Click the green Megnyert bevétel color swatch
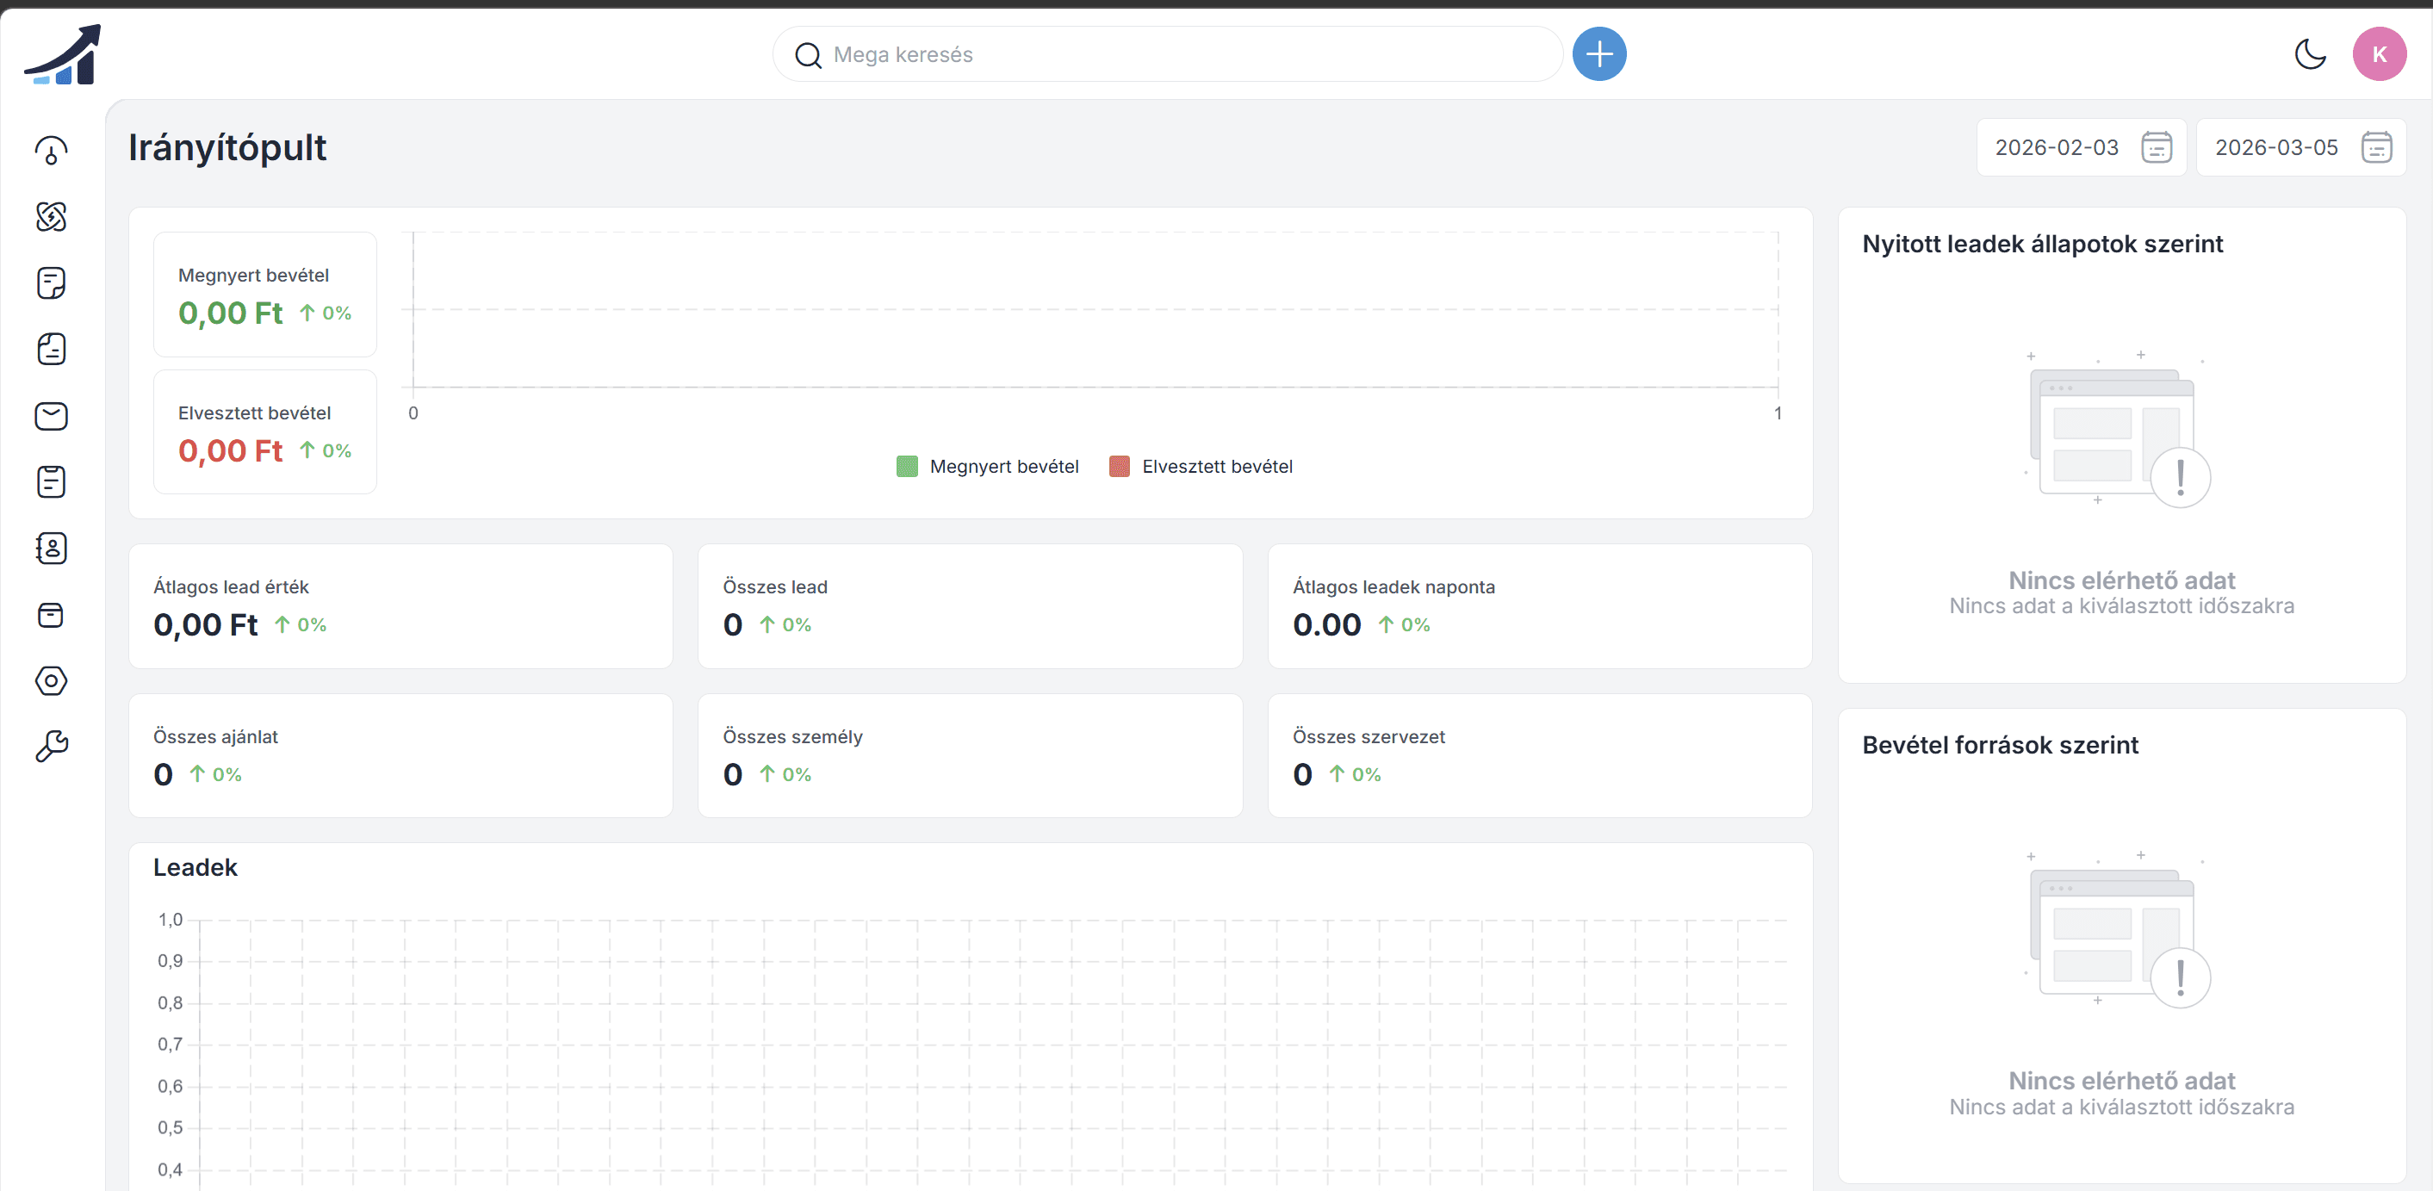The width and height of the screenshot is (2433, 1191). pyautogui.click(x=907, y=467)
